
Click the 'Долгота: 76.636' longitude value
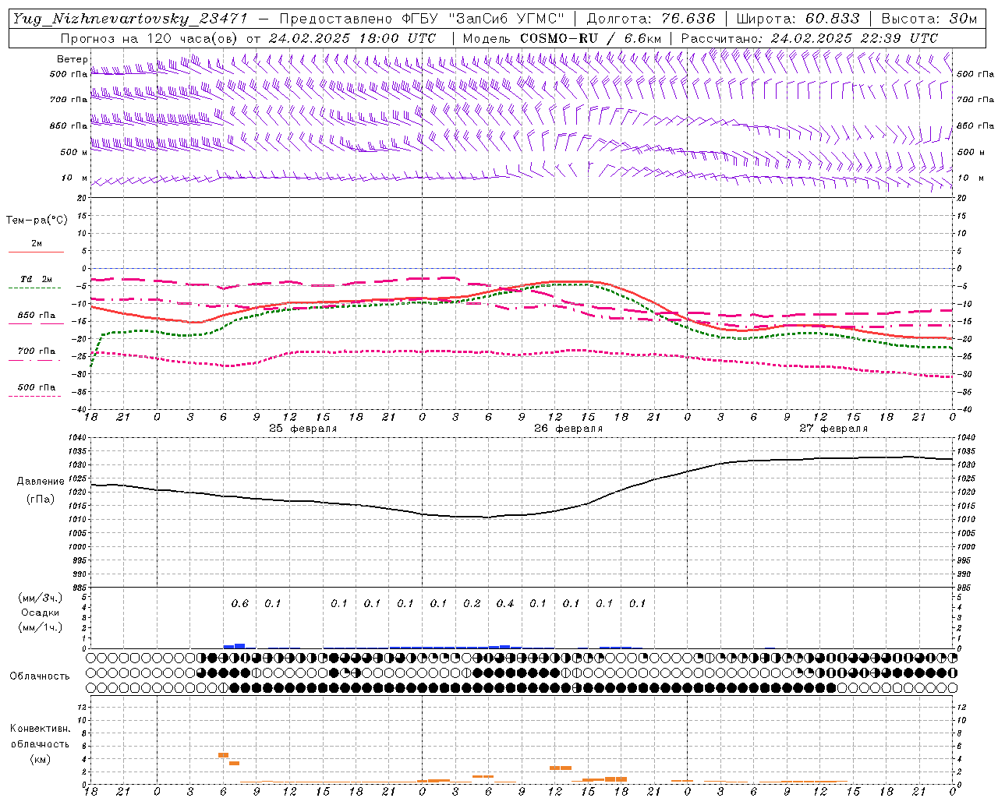click(x=651, y=19)
